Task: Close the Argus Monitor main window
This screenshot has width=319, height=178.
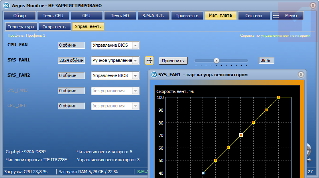Action: (x=313, y=6)
